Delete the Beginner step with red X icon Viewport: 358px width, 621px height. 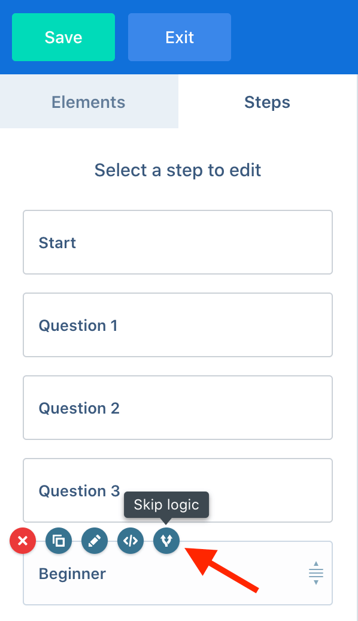pyautogui.click(x=23, y=540)
